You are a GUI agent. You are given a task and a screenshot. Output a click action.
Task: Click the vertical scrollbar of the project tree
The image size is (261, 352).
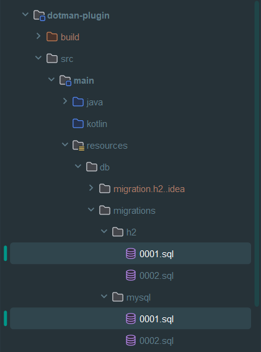(x=257, y=154)
